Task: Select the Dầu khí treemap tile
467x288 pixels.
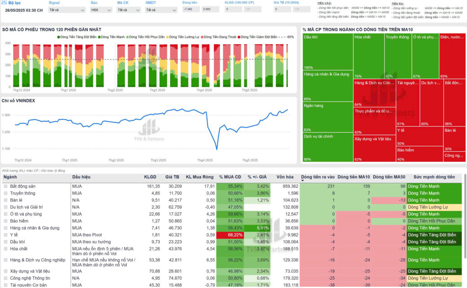Action: (327, 51)
